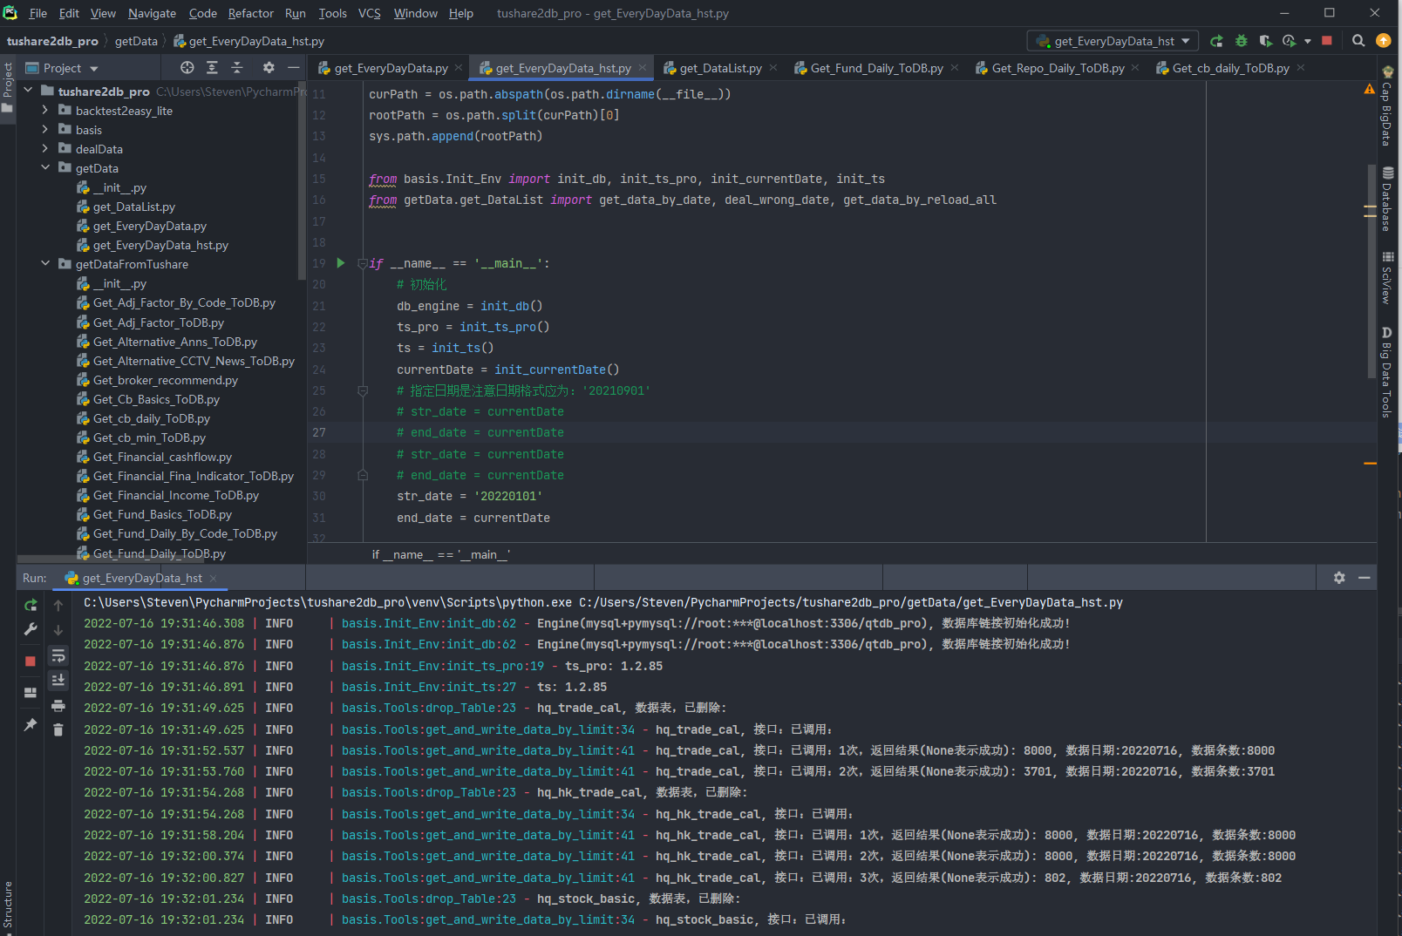Open Search Everywhere magnifier icon
1402x936 pixels.
point(1358,41)
